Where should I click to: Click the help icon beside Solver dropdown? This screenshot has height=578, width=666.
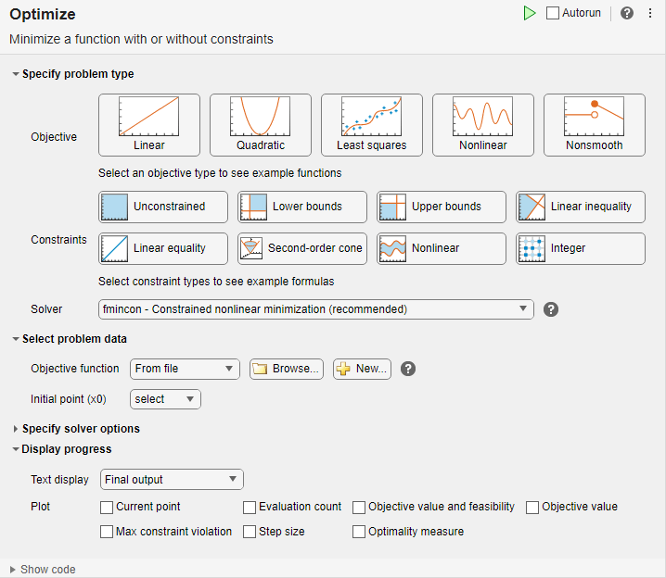[x=551, y=309]
